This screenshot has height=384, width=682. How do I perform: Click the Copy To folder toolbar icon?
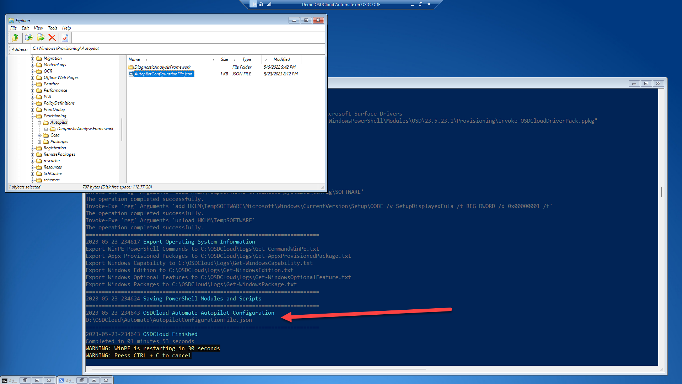coord(29,38)
